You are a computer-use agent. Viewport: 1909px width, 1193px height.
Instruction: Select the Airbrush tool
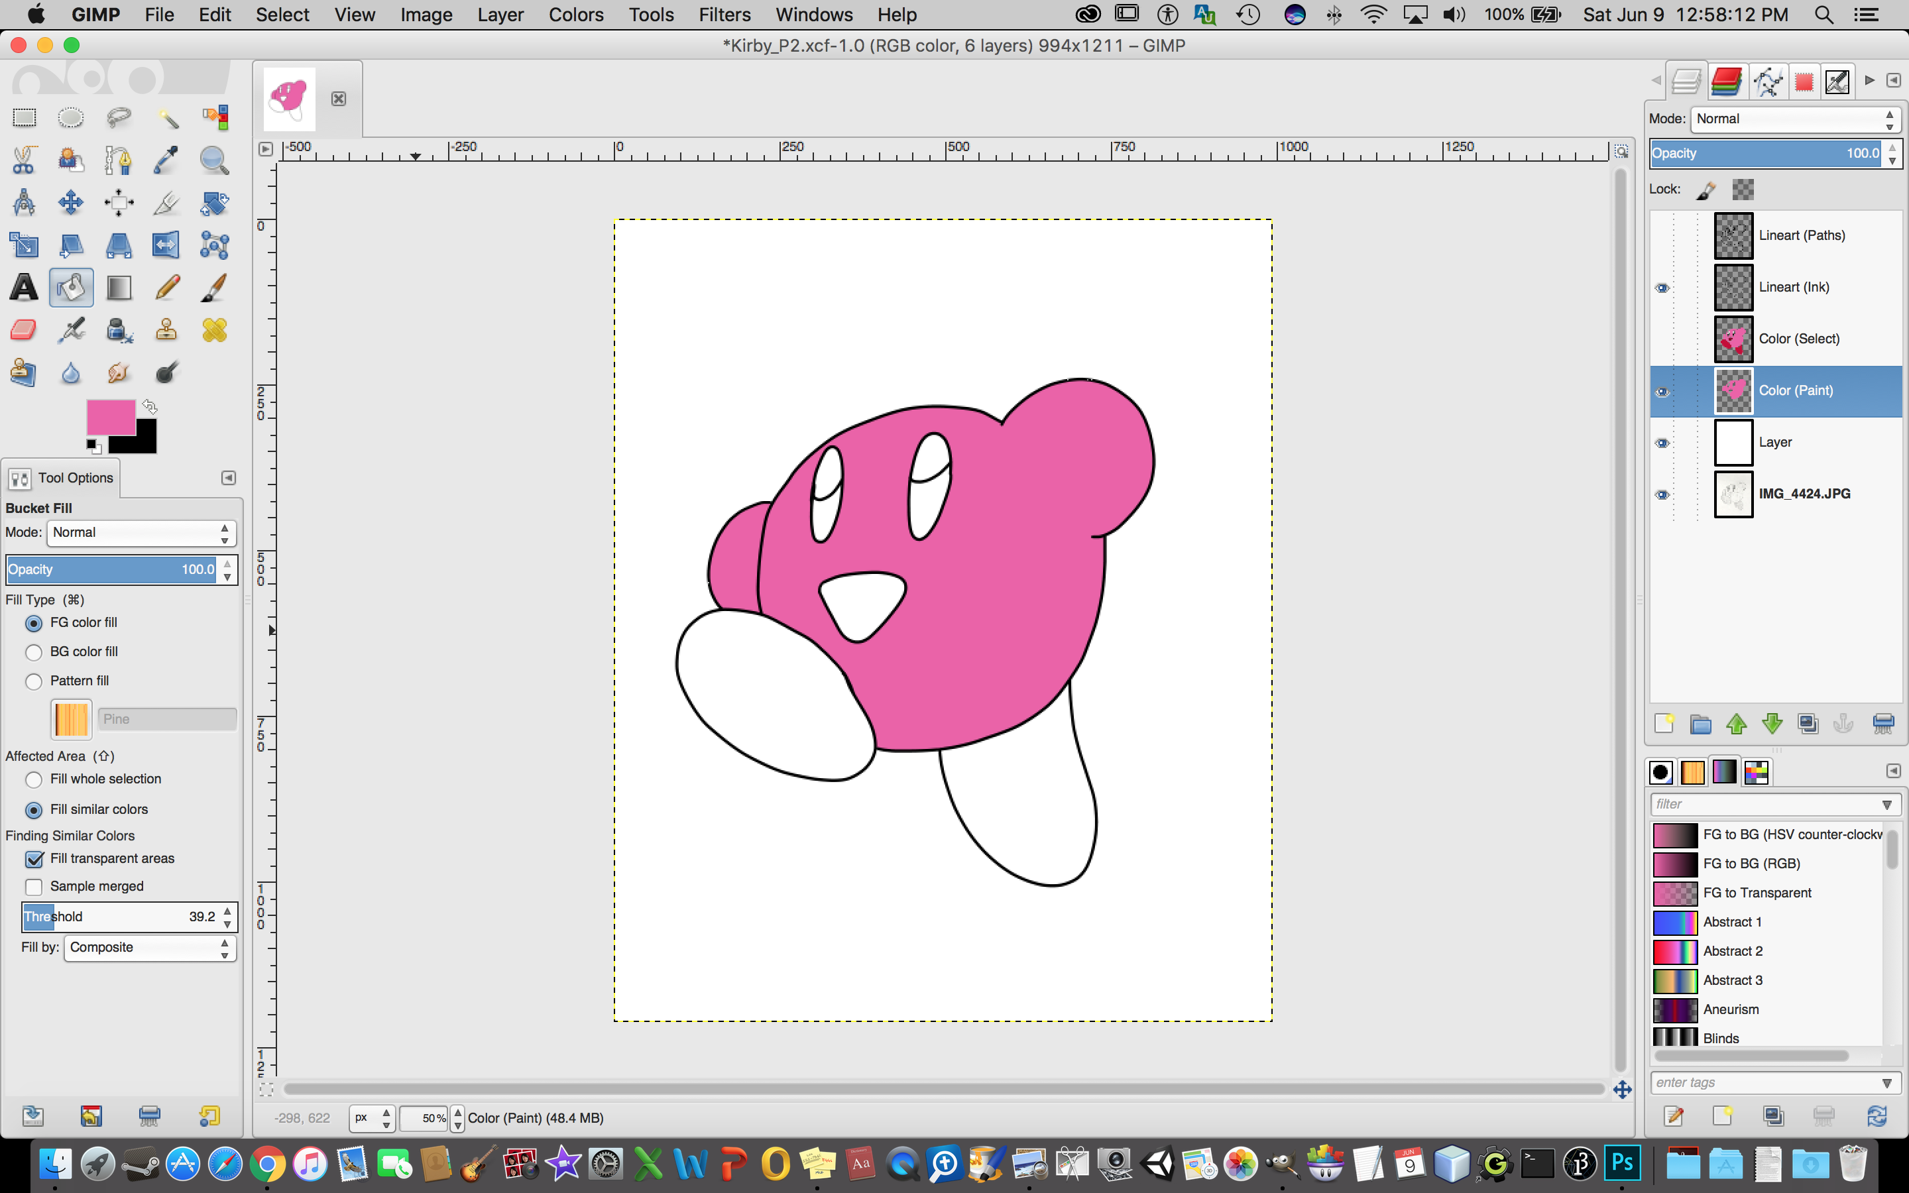(x=71, y=330)
